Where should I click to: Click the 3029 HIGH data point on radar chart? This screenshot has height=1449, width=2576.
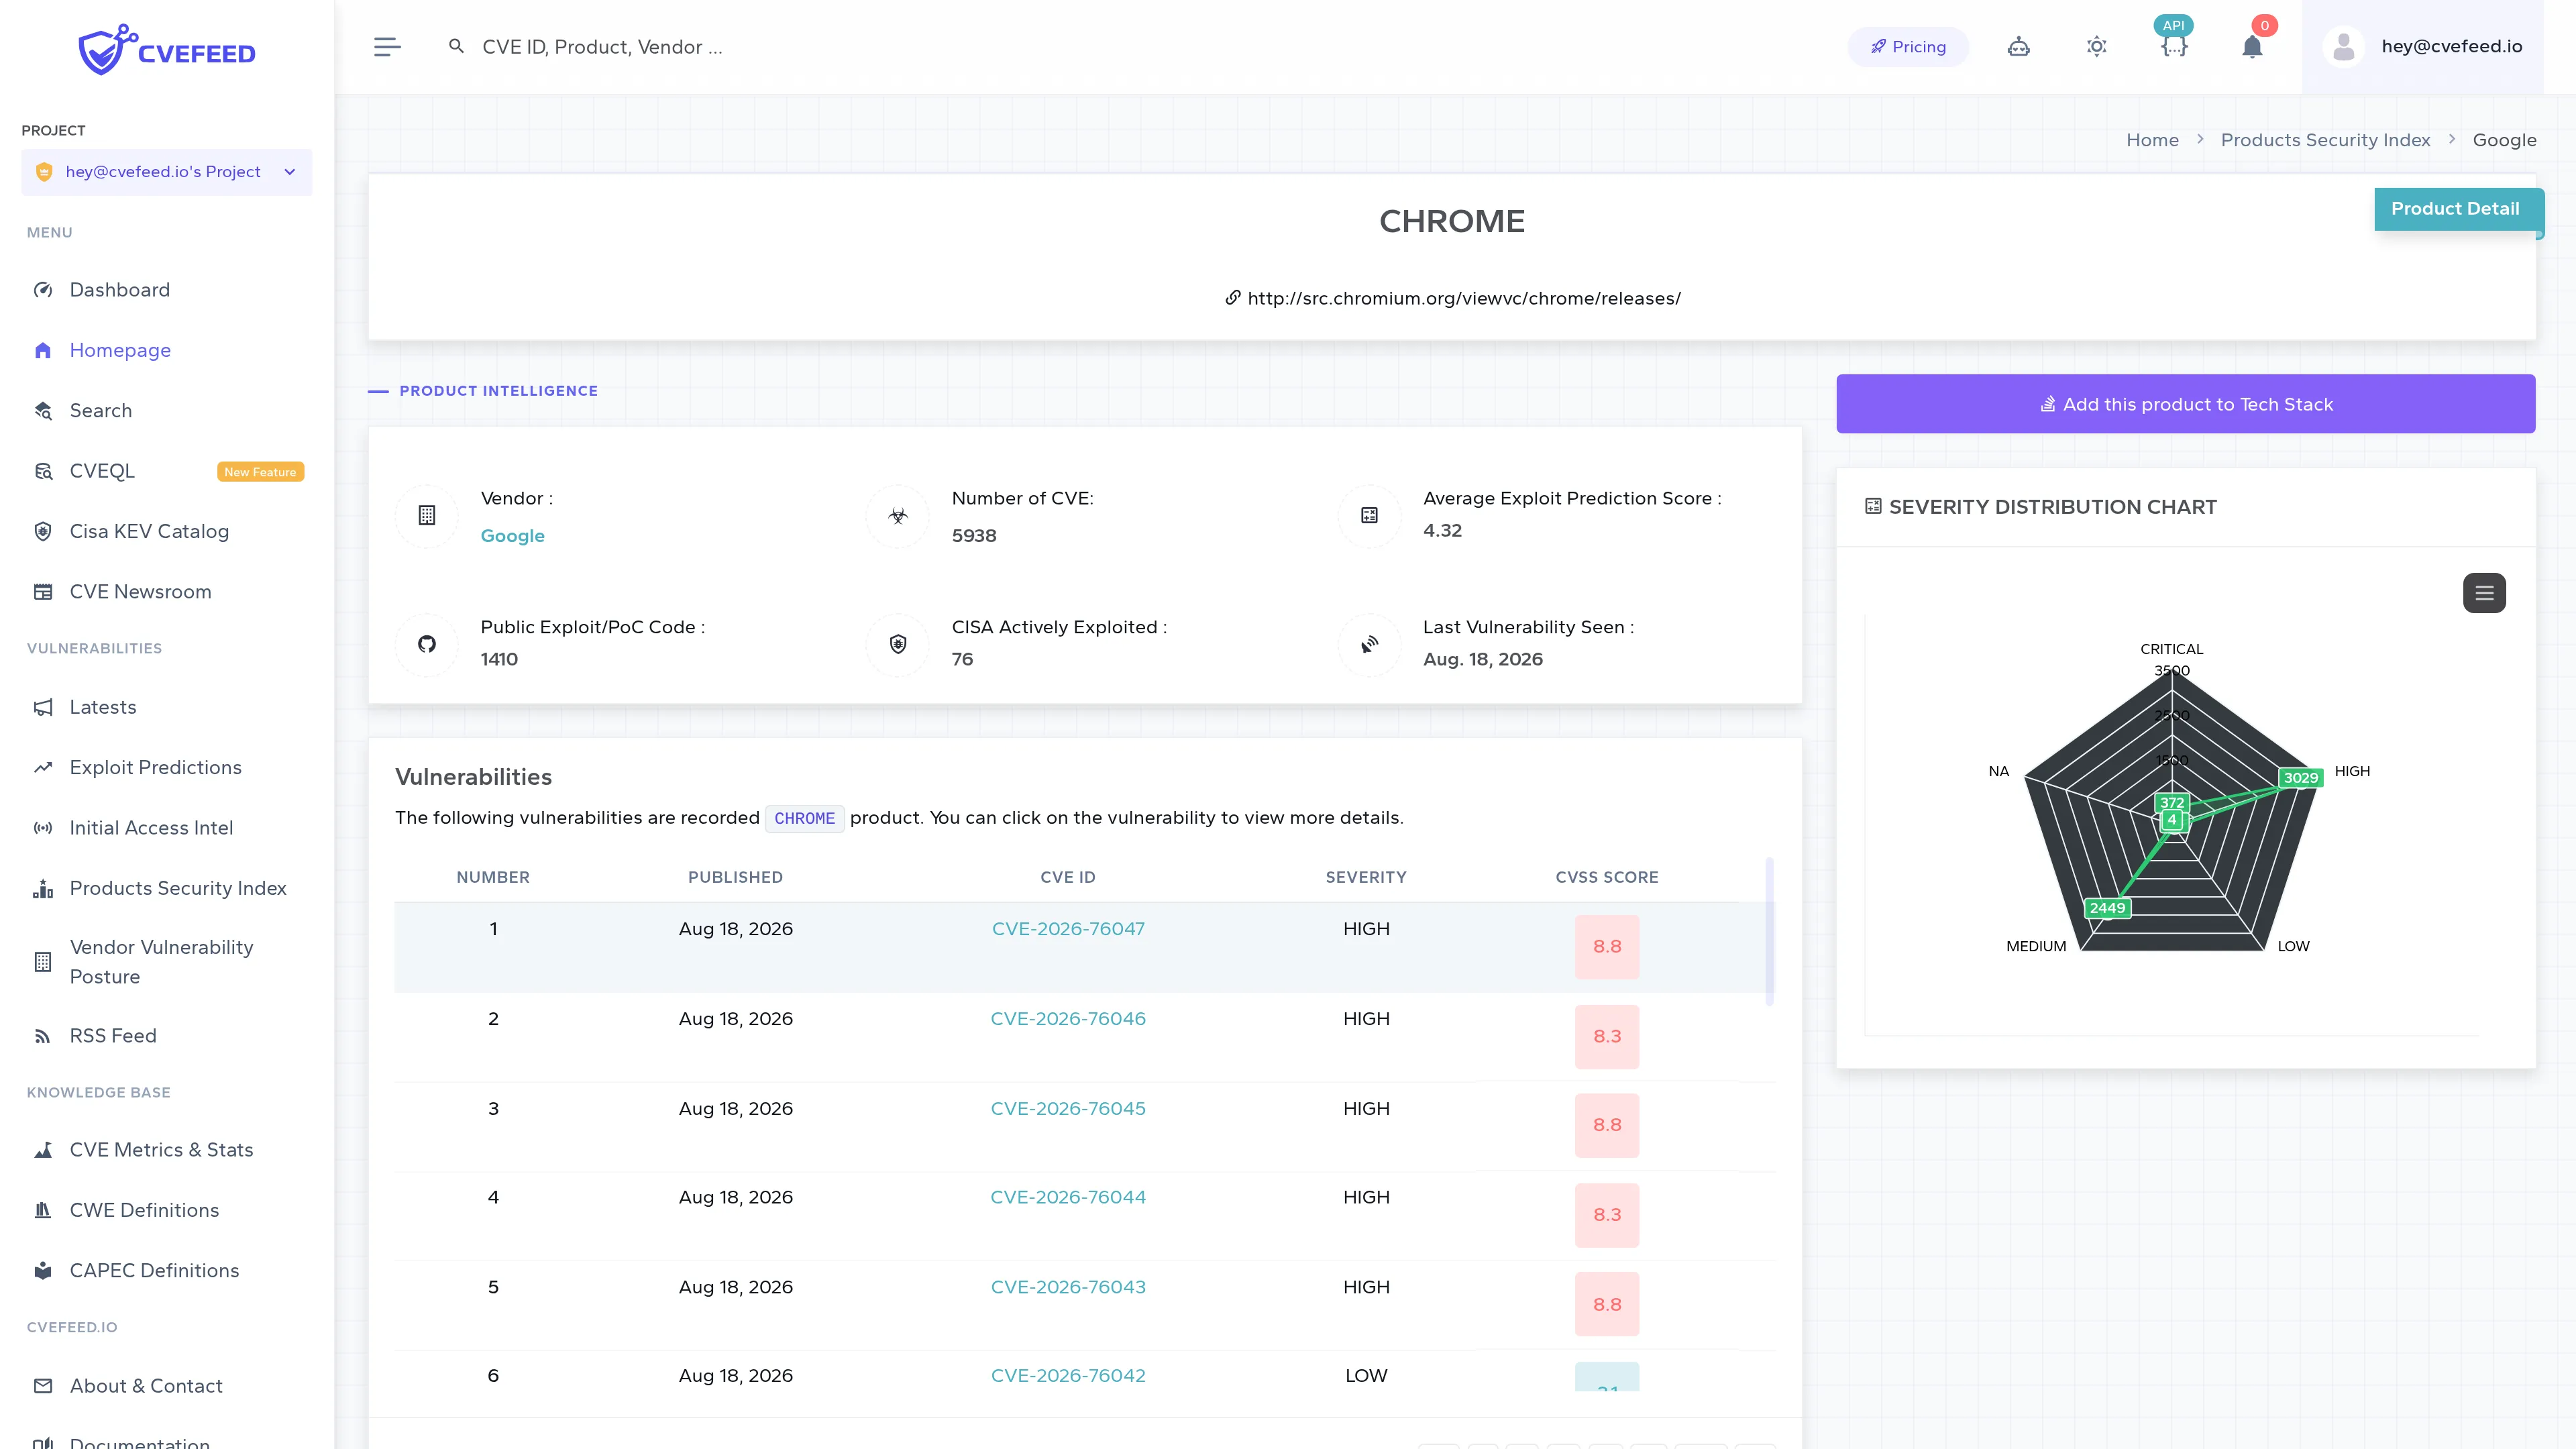pyautogui.click(x=2300, y=778)
